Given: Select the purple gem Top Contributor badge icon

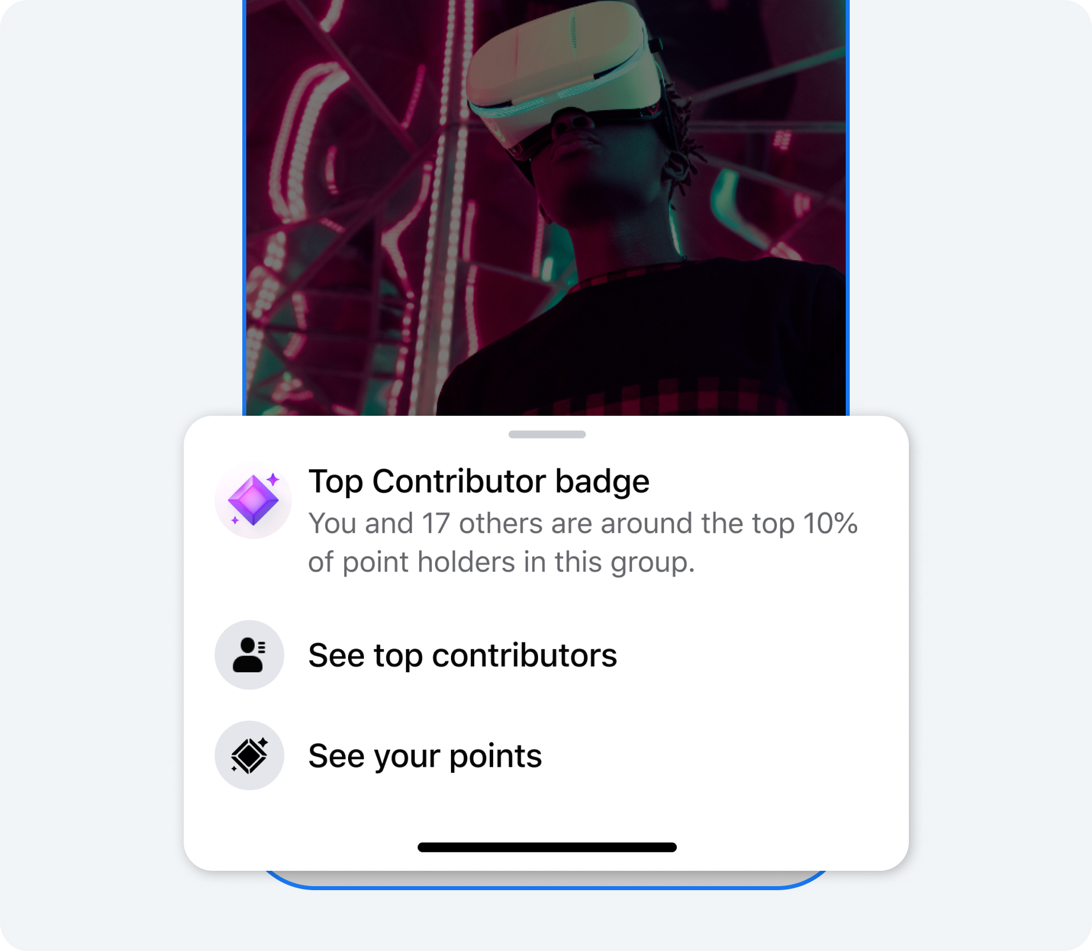Looking at the screenshot, I should coord(252,499).
